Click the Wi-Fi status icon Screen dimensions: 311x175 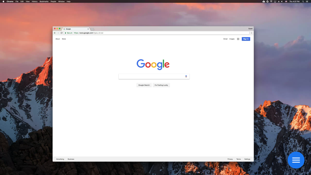(271, 1)
